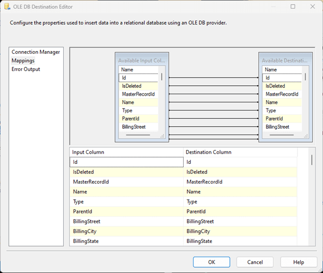Select the IsDeleted destination column cell in grid
This screenshot has height=273, width=323.
pos(240,172)
